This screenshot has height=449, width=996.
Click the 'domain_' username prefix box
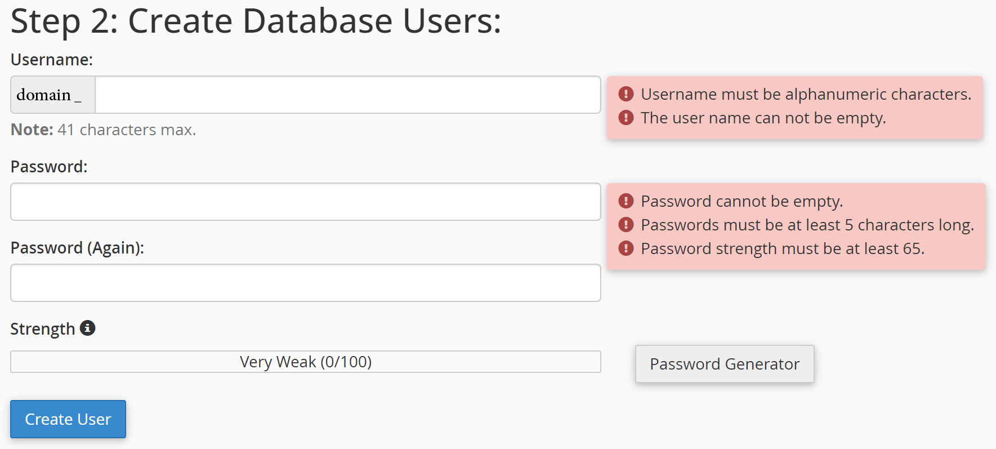coord(53,95)
